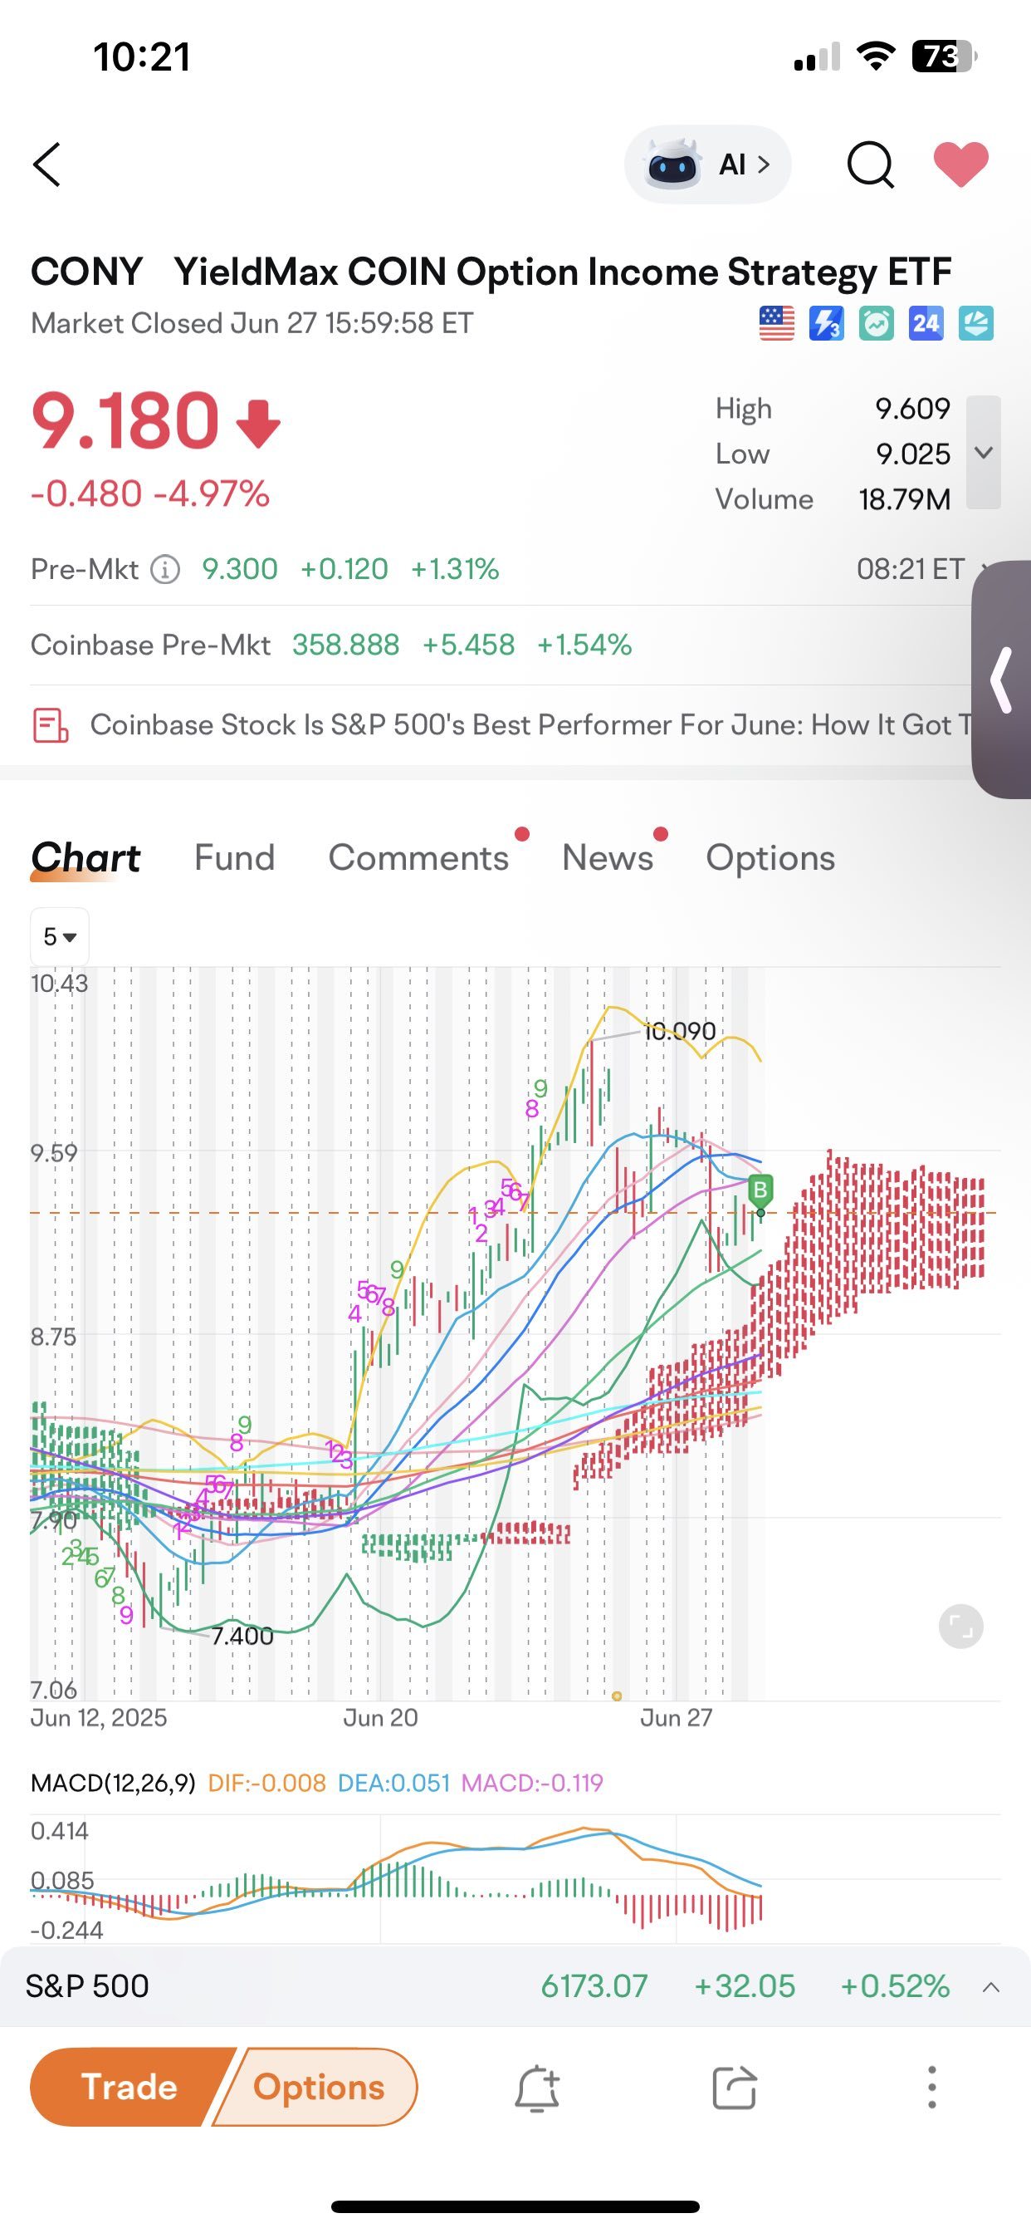Open the three-dot more menu

point(931,2088)
